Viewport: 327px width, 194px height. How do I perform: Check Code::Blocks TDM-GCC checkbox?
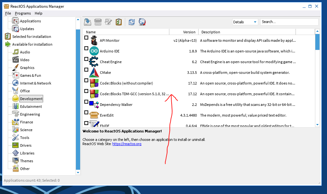[86, 91]
